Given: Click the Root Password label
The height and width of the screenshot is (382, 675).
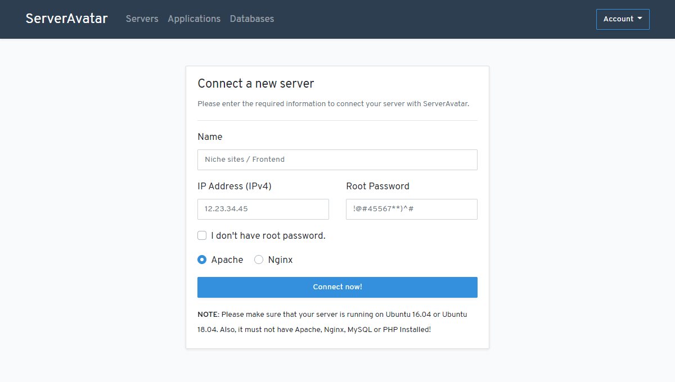Looking at the screenshot, I should 377,186.
